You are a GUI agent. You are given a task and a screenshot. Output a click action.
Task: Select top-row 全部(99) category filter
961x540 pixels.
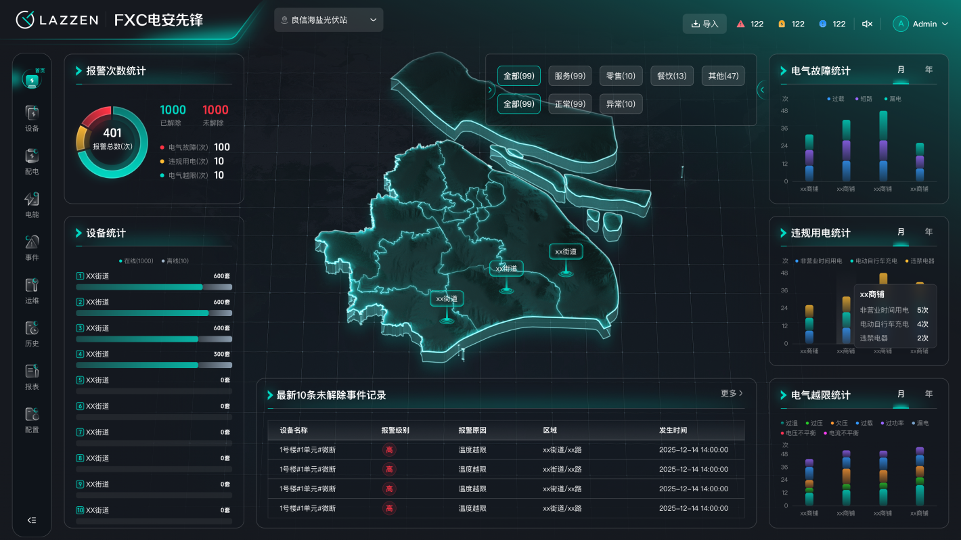pos(519,76)
